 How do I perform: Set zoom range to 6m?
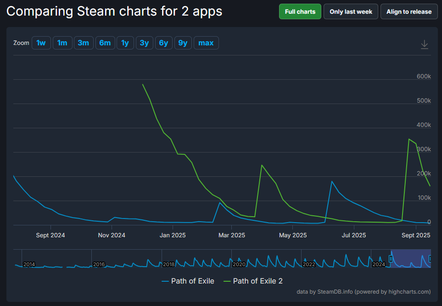(105, 43)
